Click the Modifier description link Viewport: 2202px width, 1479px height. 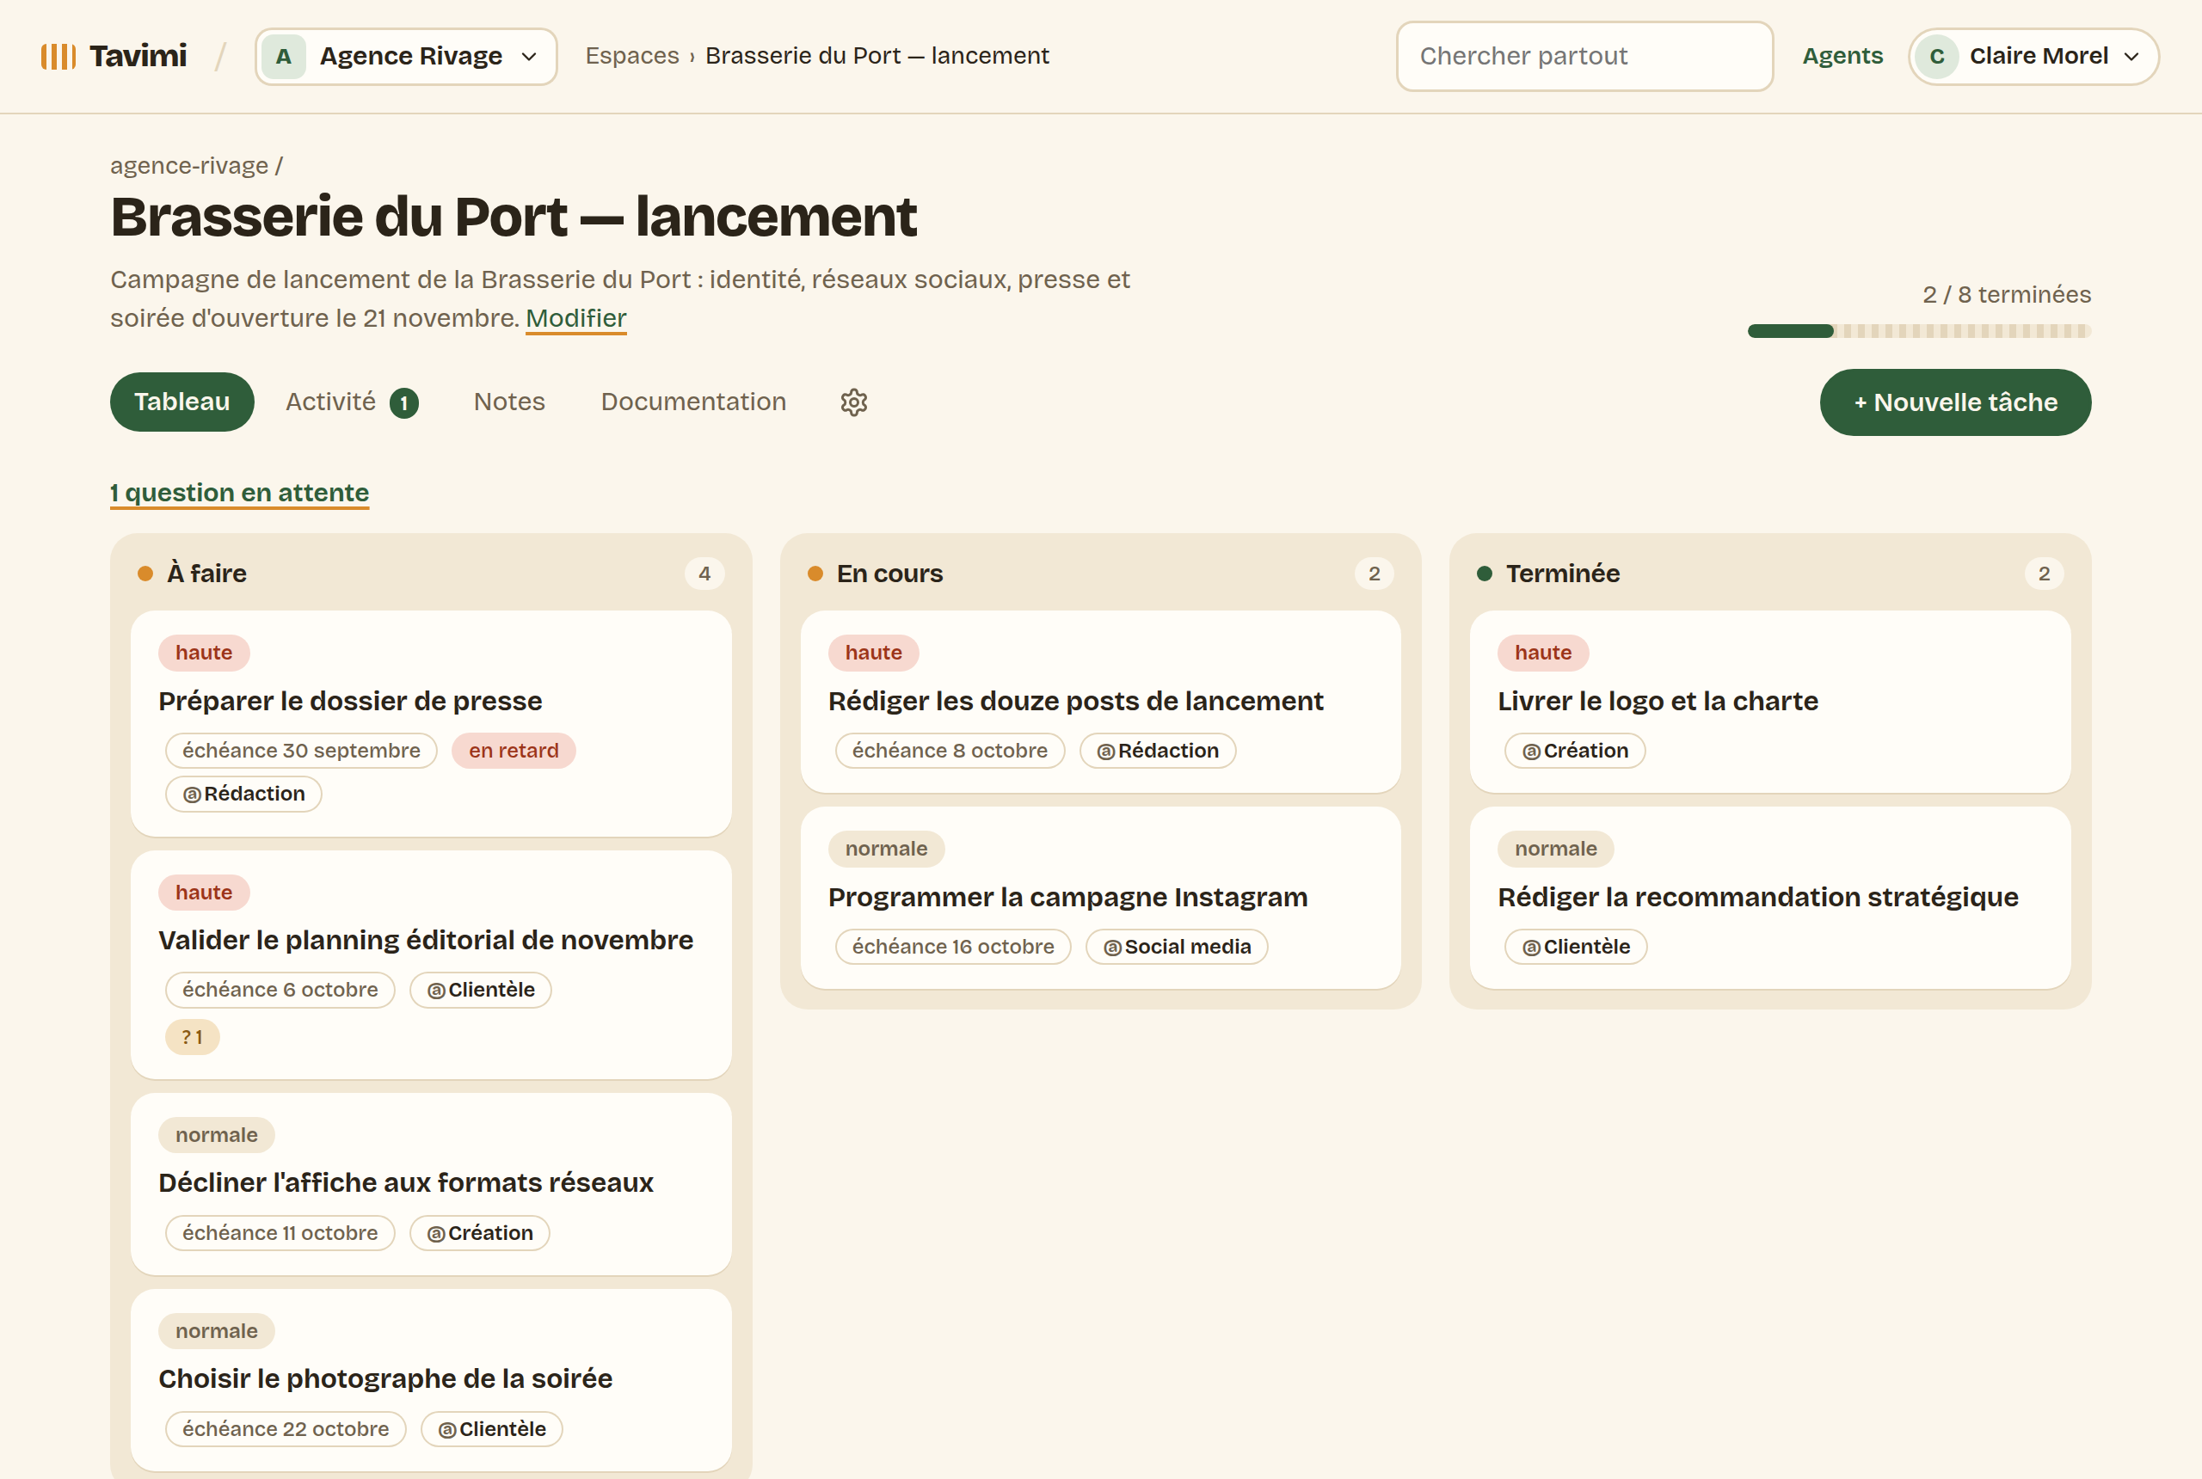tap(575, 319)
